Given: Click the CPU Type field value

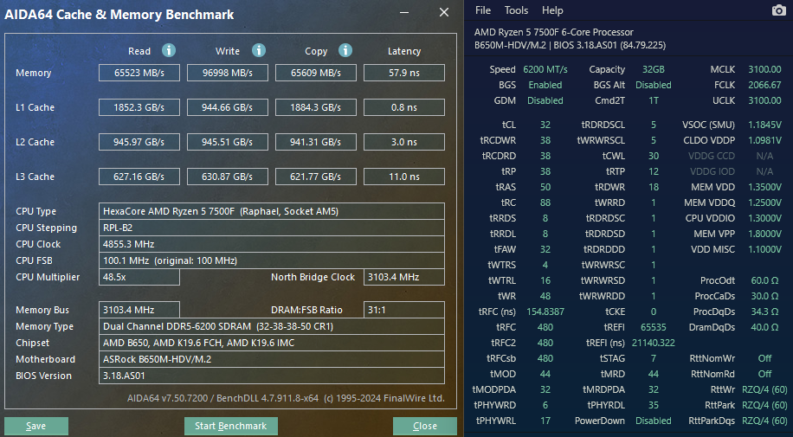Looking at the screenshot, I should point(272,211).
